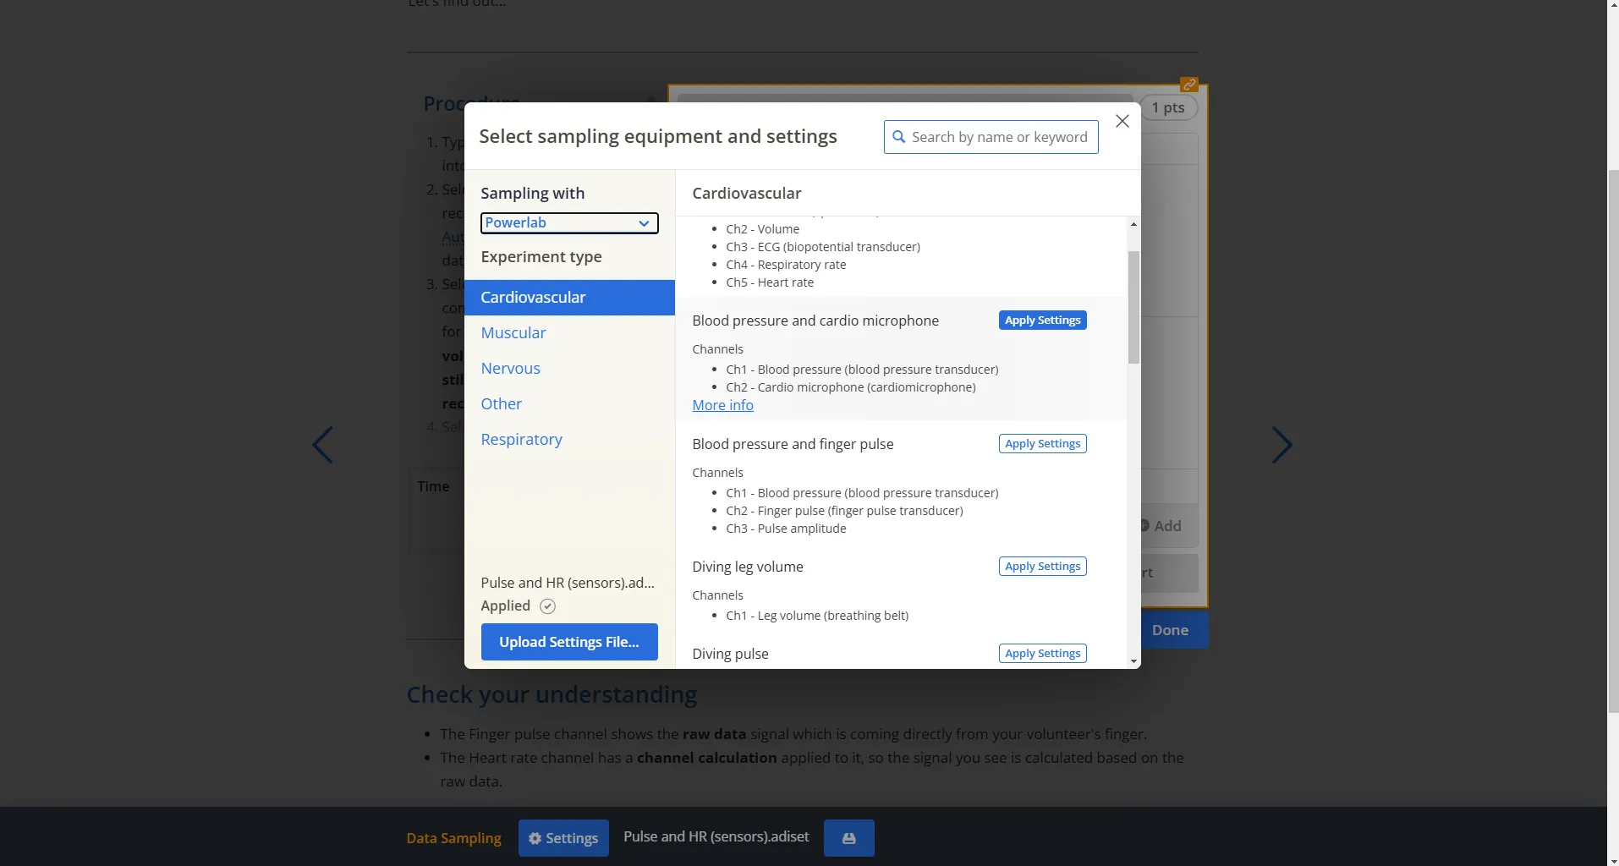
Task: Click 'Ch1 - Leg volume (breathing belt)' text
Action: (x=817, y=616)
